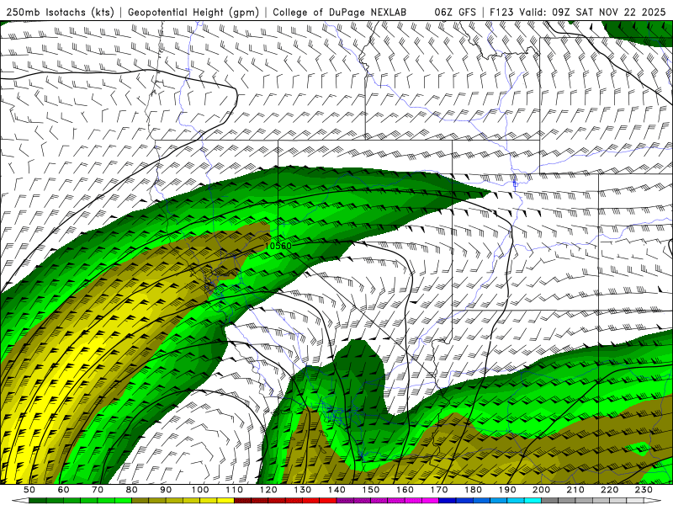Click the 200 value on the color scale
Screen dimensions: 673x505
click(541, 490)
